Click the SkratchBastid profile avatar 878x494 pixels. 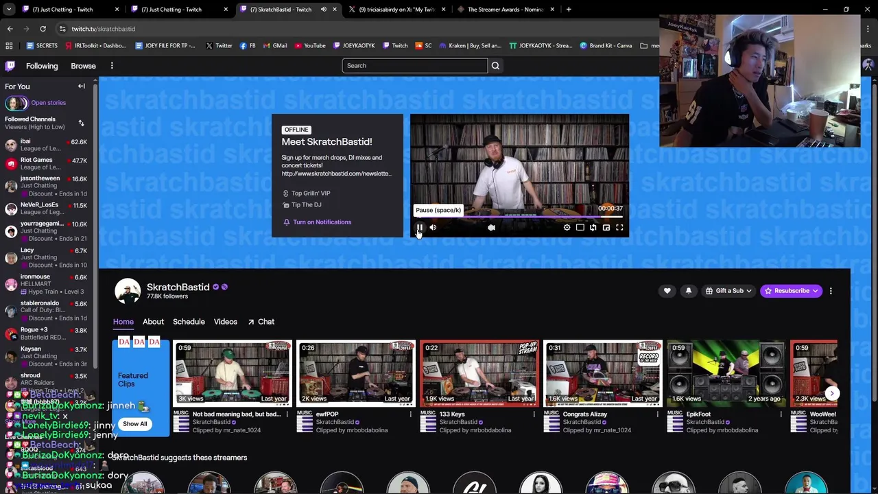click(x=128, y=291)
